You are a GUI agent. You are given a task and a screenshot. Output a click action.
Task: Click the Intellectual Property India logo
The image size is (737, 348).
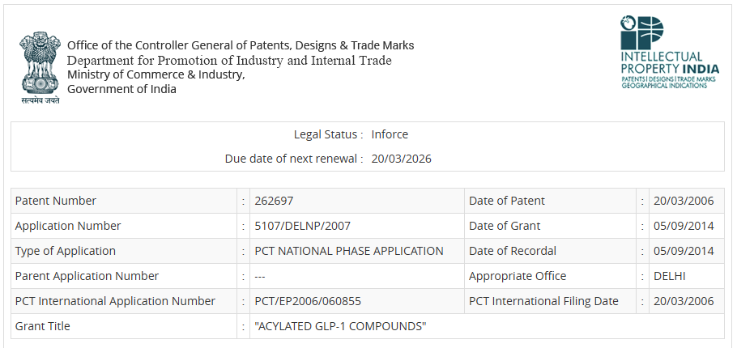[x=670, y=52]
